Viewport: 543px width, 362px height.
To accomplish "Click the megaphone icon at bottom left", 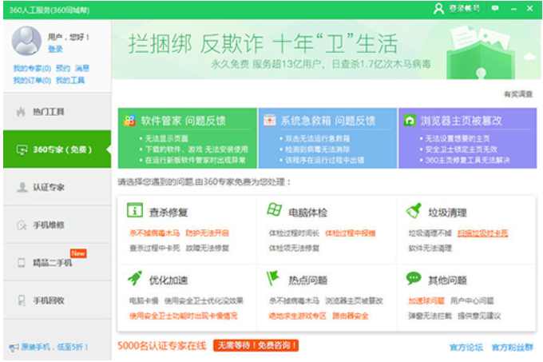I will pos(13,348).
